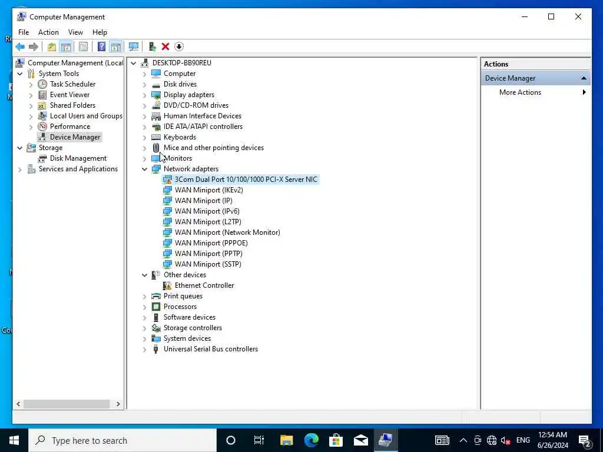Select WAN Miniport (PPPOE) adapter

(211, 243)
